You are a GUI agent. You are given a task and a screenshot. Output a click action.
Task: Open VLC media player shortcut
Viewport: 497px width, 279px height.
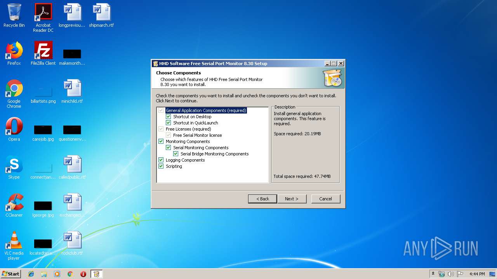point(14,246)
